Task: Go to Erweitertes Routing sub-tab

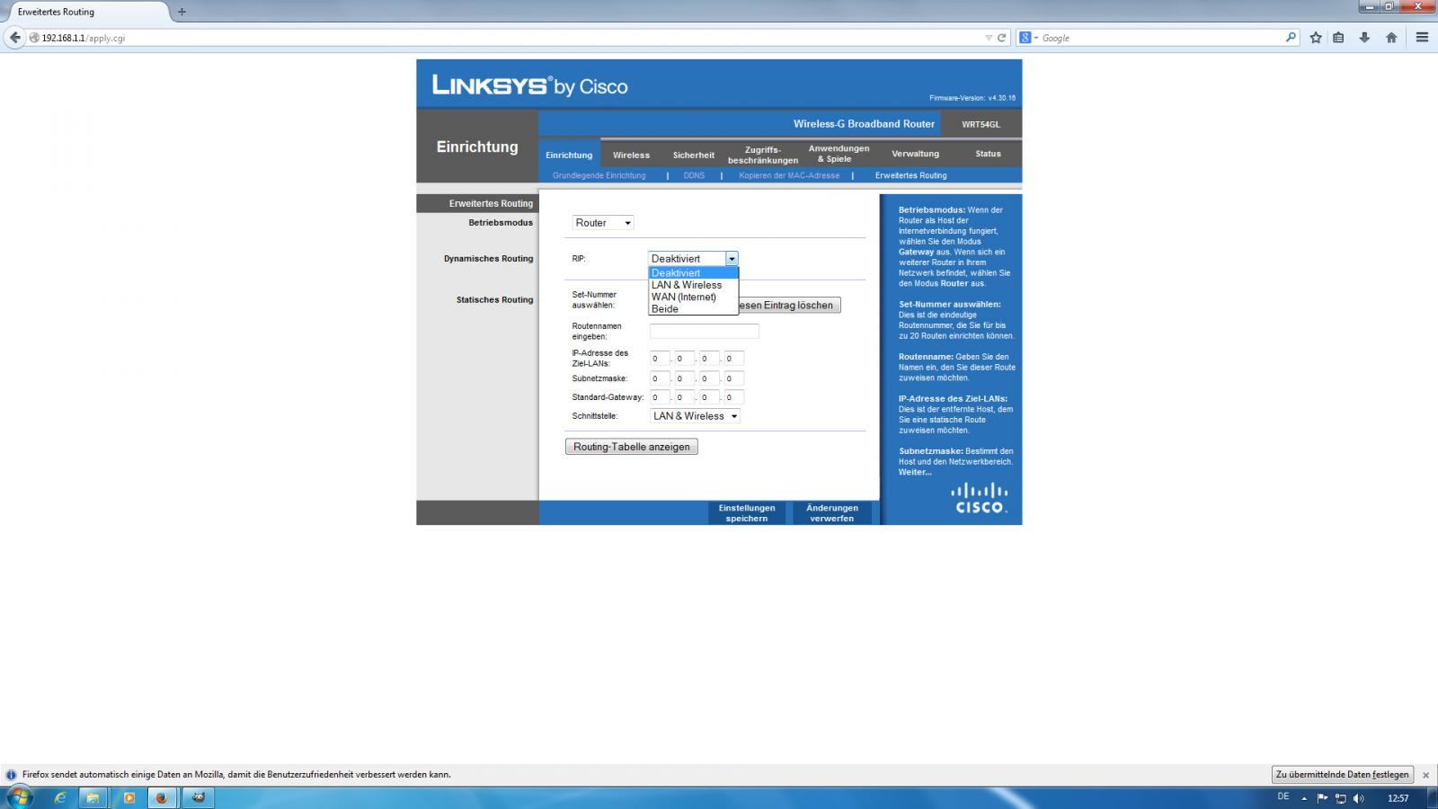Action: [910, 175]
